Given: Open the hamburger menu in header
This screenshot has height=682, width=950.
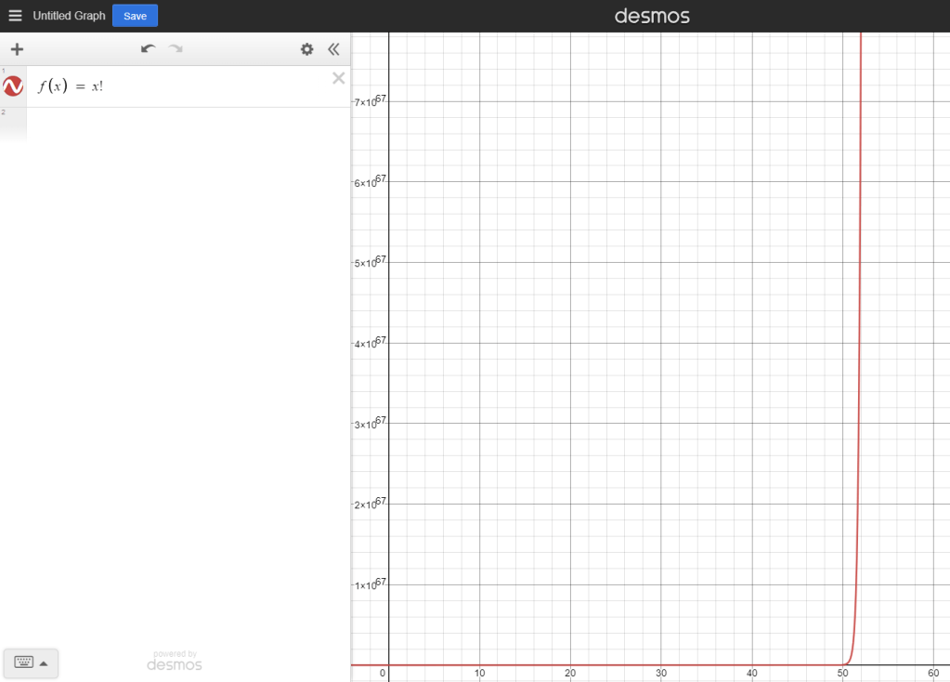Looking at the screenshot, I should click(14, 16).
